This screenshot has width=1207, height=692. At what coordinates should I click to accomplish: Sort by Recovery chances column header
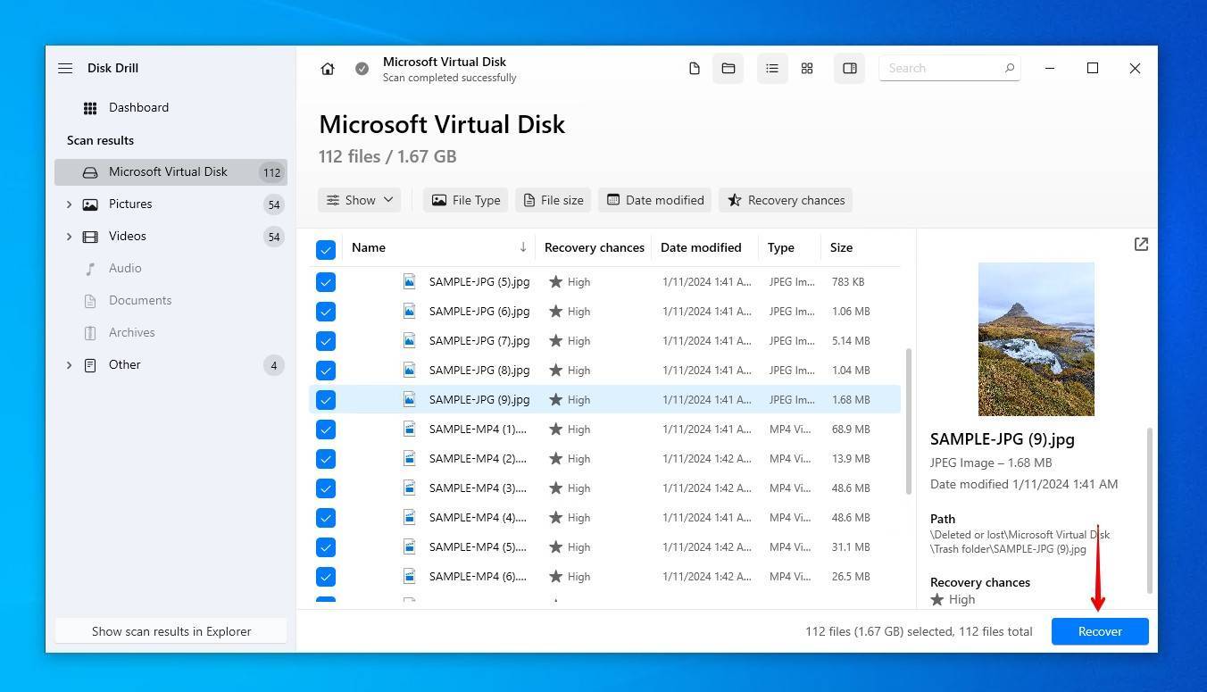coord(595,247)
